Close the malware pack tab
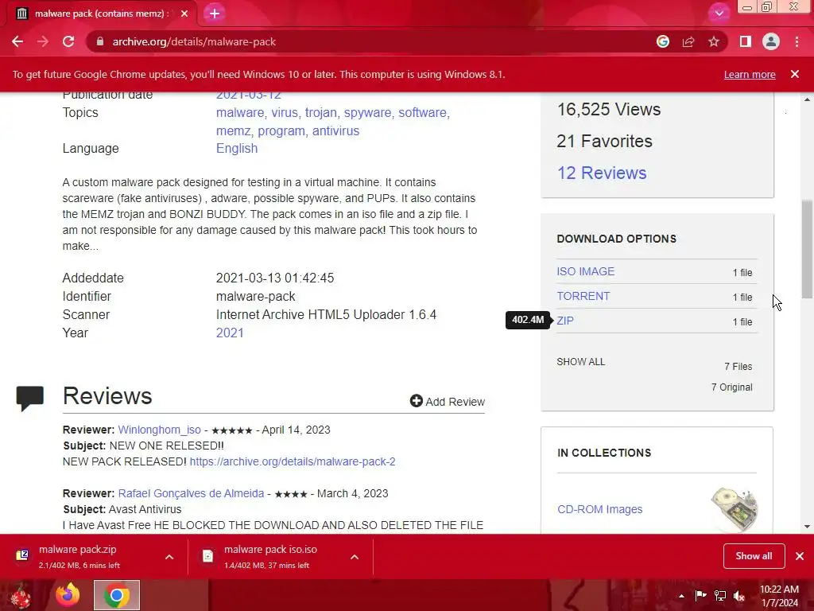 click(184, 14)
